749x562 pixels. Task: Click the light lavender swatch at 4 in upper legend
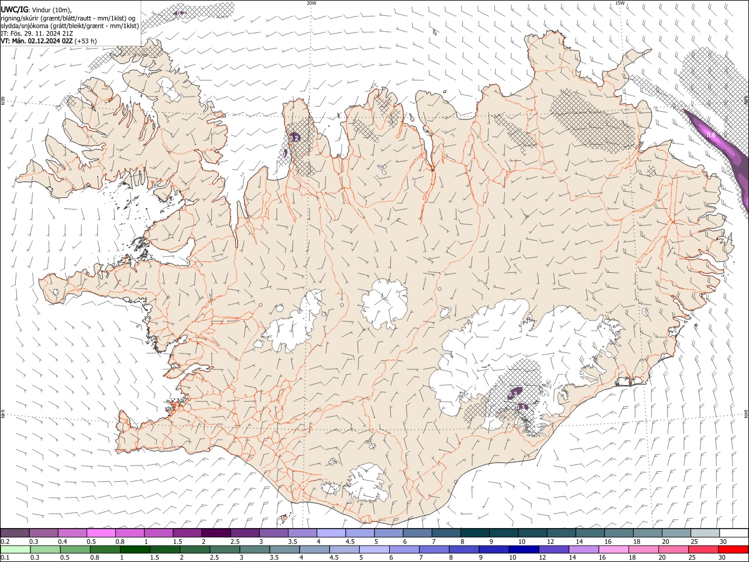point(331,533)
